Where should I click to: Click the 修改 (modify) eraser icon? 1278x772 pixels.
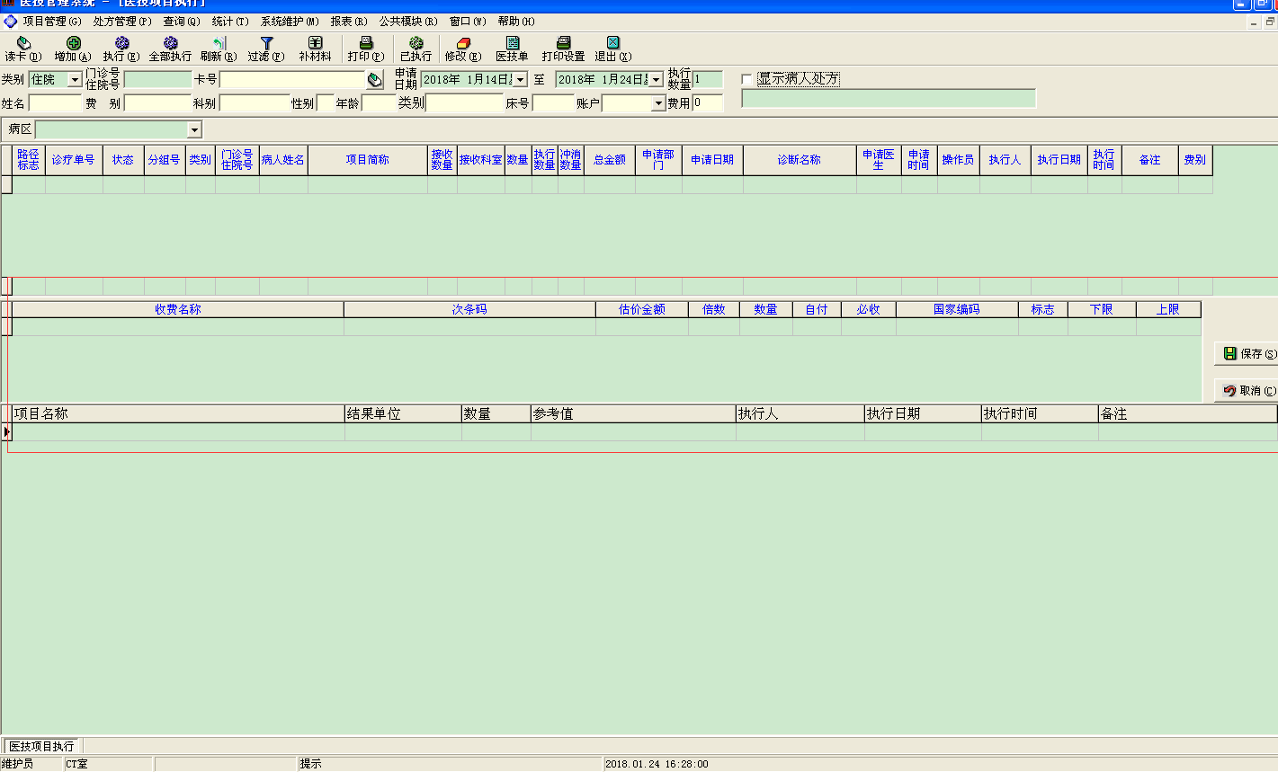pos(463,43)
